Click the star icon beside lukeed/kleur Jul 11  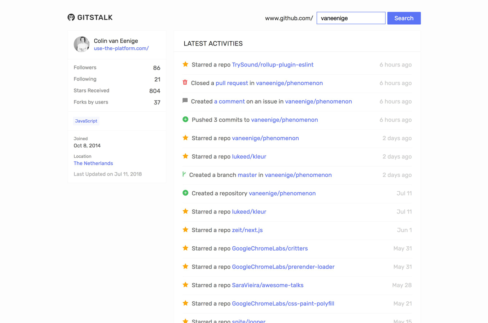tap(186, 211)
